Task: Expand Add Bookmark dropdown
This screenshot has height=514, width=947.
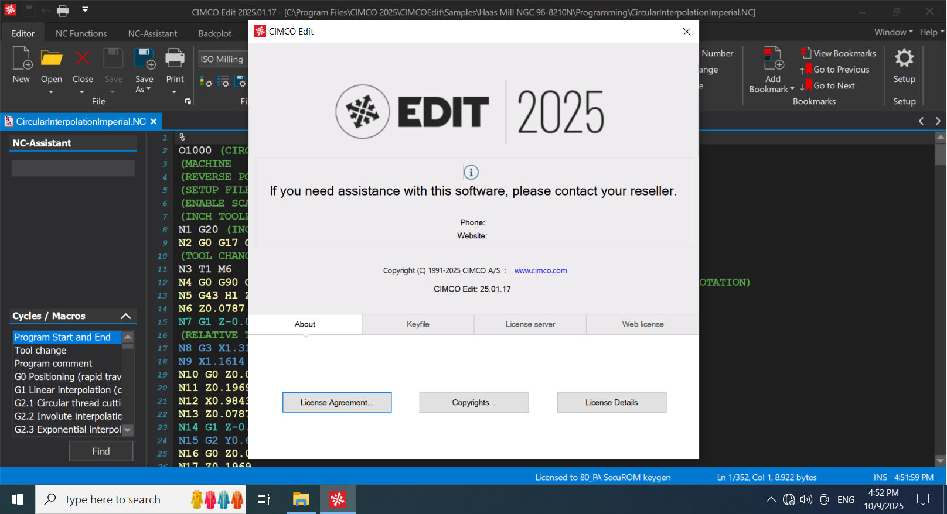Action: 792,89
